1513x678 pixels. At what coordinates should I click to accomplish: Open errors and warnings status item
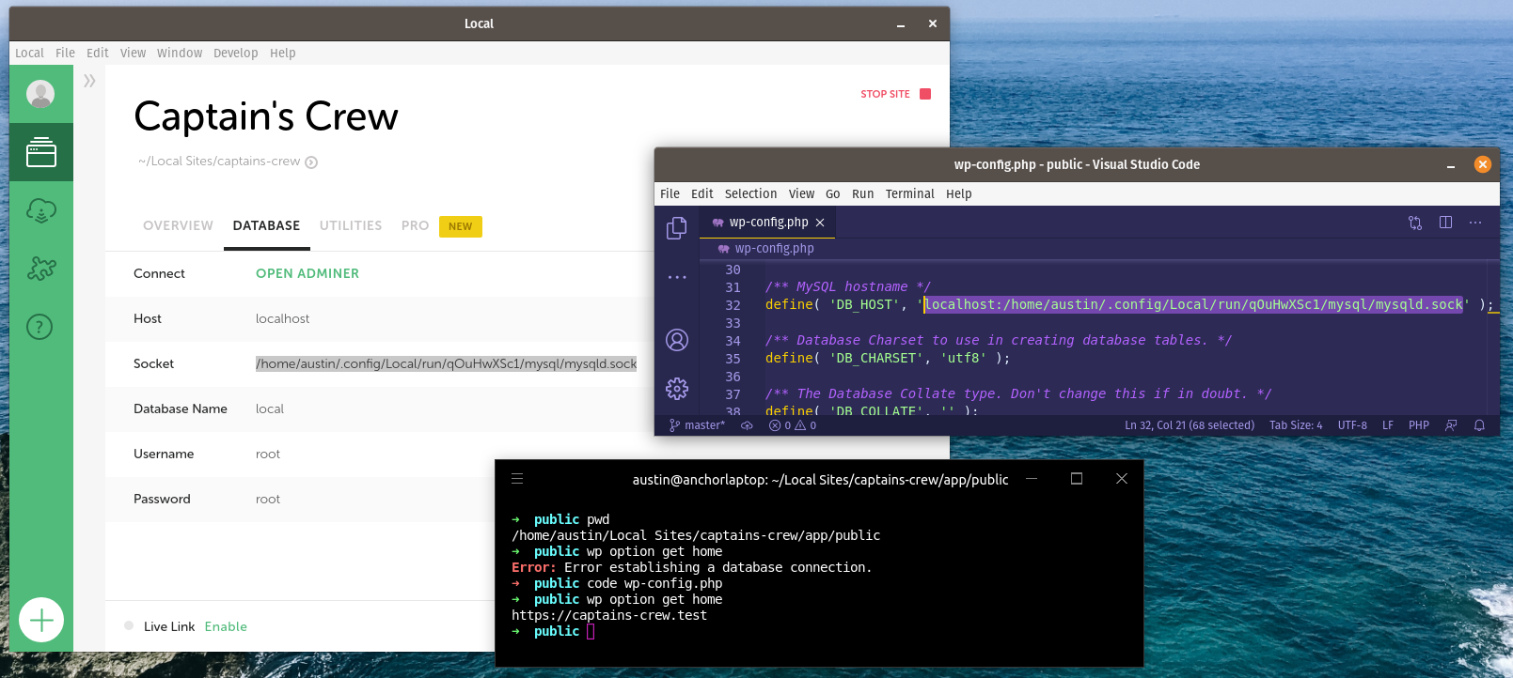point(793,425)
